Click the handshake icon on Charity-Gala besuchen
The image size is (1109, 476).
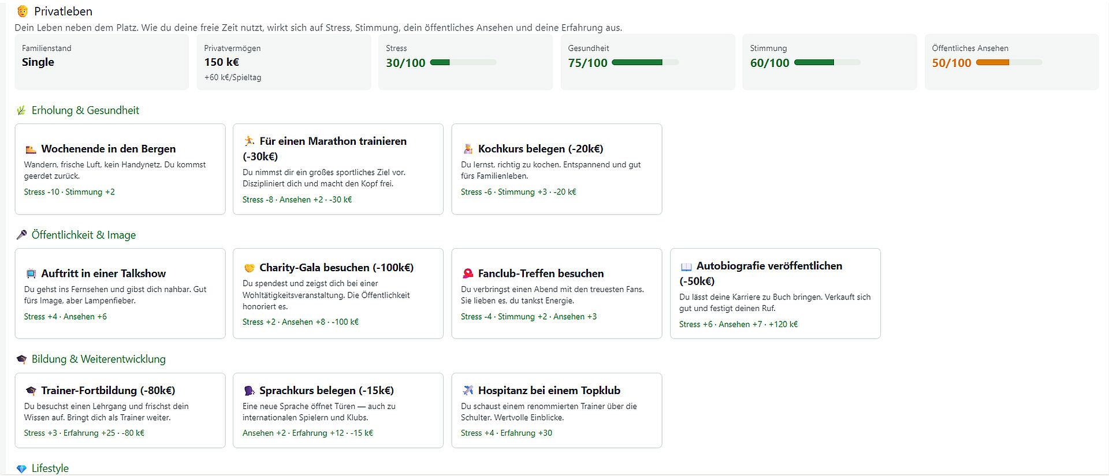[249, 268]
